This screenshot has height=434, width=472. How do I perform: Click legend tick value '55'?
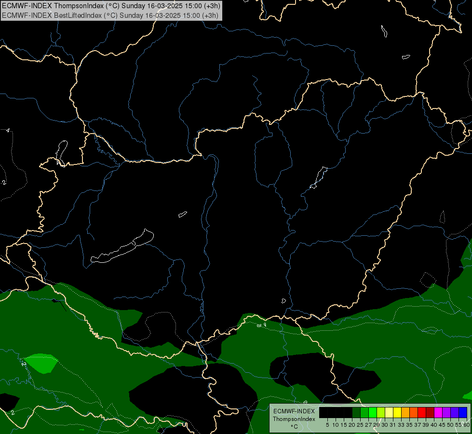[459, 425]
